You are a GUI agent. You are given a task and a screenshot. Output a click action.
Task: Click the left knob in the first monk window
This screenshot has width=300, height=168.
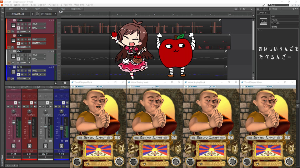coord(77,161)
